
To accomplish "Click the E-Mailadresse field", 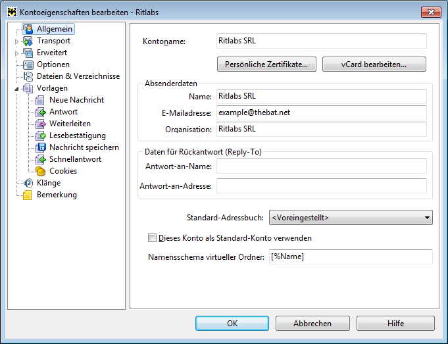I will click(322, 113).
